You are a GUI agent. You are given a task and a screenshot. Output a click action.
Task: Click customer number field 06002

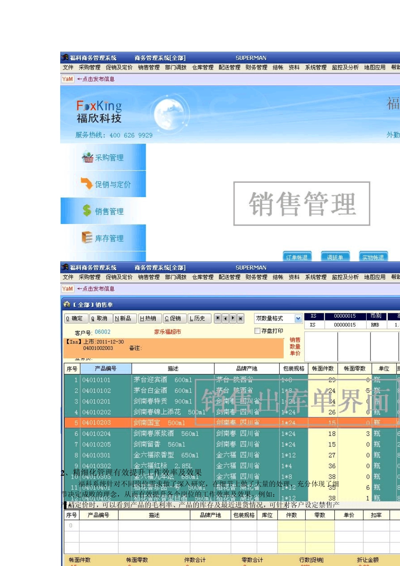click(x=103, y=332)
